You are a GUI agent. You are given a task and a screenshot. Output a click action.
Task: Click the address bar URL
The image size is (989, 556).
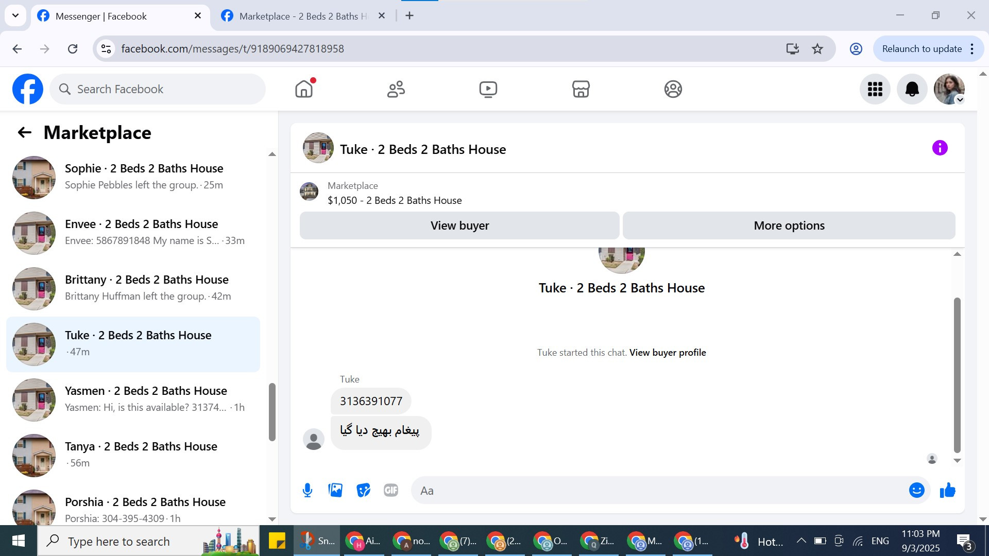[232, 49]
